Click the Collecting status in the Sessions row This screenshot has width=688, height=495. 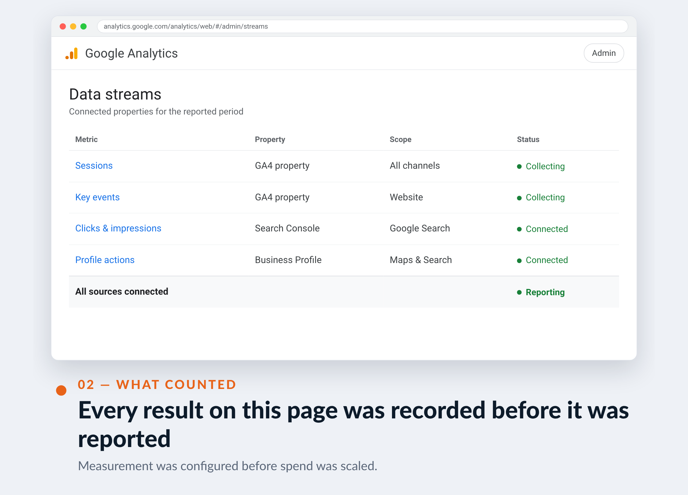click(x=541, y=166)
